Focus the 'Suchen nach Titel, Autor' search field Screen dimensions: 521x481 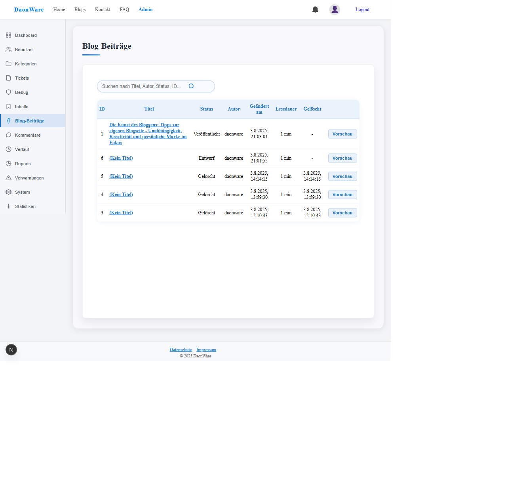tap(156, 86)
